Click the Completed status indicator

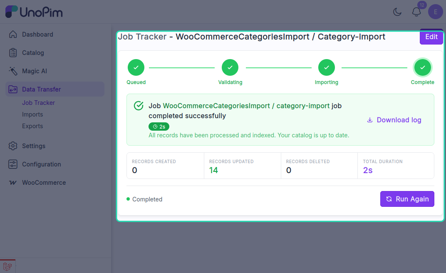(144, 199)
